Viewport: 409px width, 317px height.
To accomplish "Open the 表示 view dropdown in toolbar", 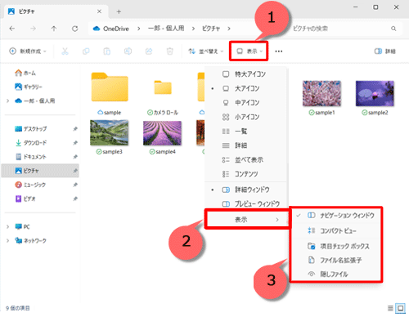I will (x=249, y=51).
